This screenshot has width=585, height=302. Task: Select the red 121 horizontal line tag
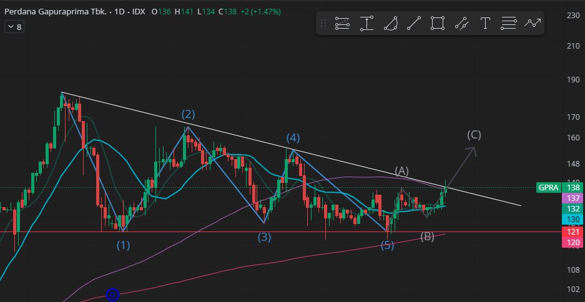tap(573, 232)
